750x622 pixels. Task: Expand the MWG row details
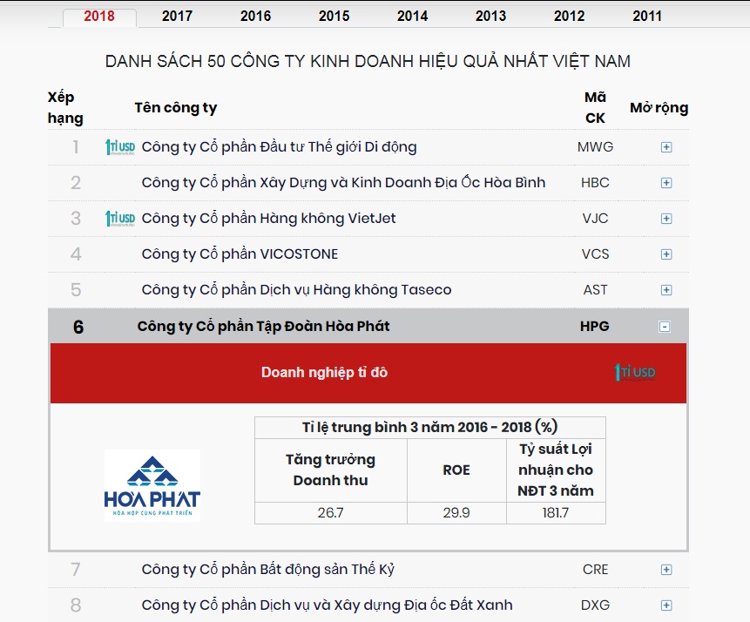click(x=666, y=147)
